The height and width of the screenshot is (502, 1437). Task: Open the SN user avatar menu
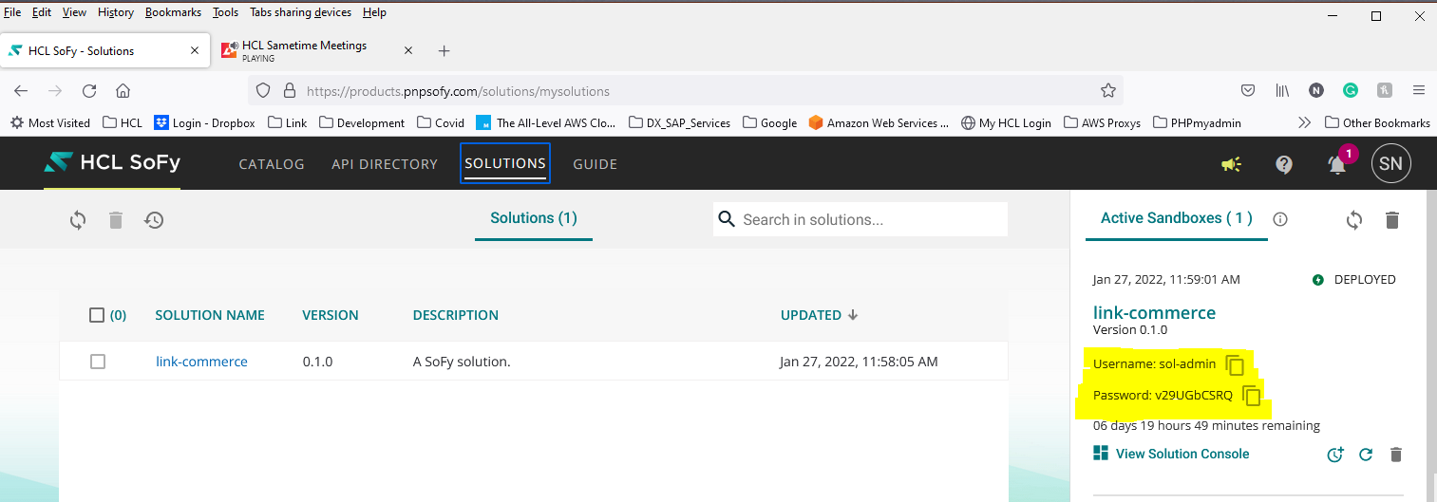(x=1390, y=164)
